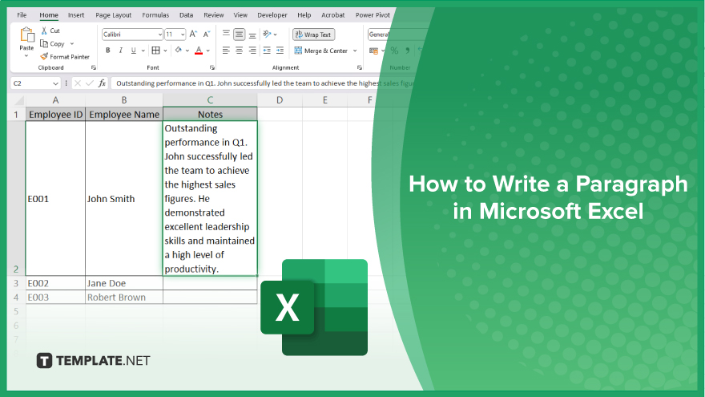This screenshot has width=705, height=397.
Task: Apply Percent Style format
Action: 394,51
